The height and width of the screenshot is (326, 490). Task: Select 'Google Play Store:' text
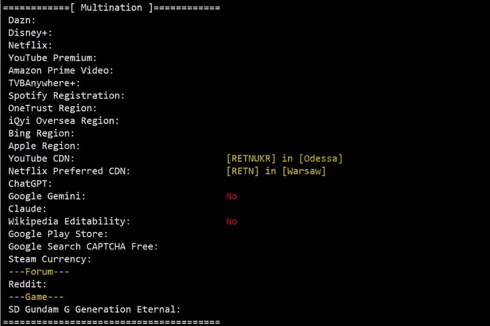tap(58, 234)
